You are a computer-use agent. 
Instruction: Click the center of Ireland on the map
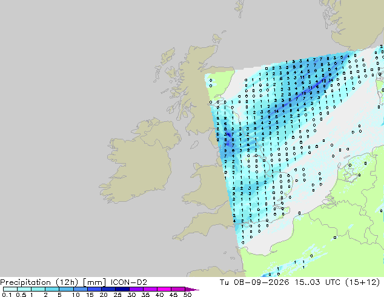139,161
